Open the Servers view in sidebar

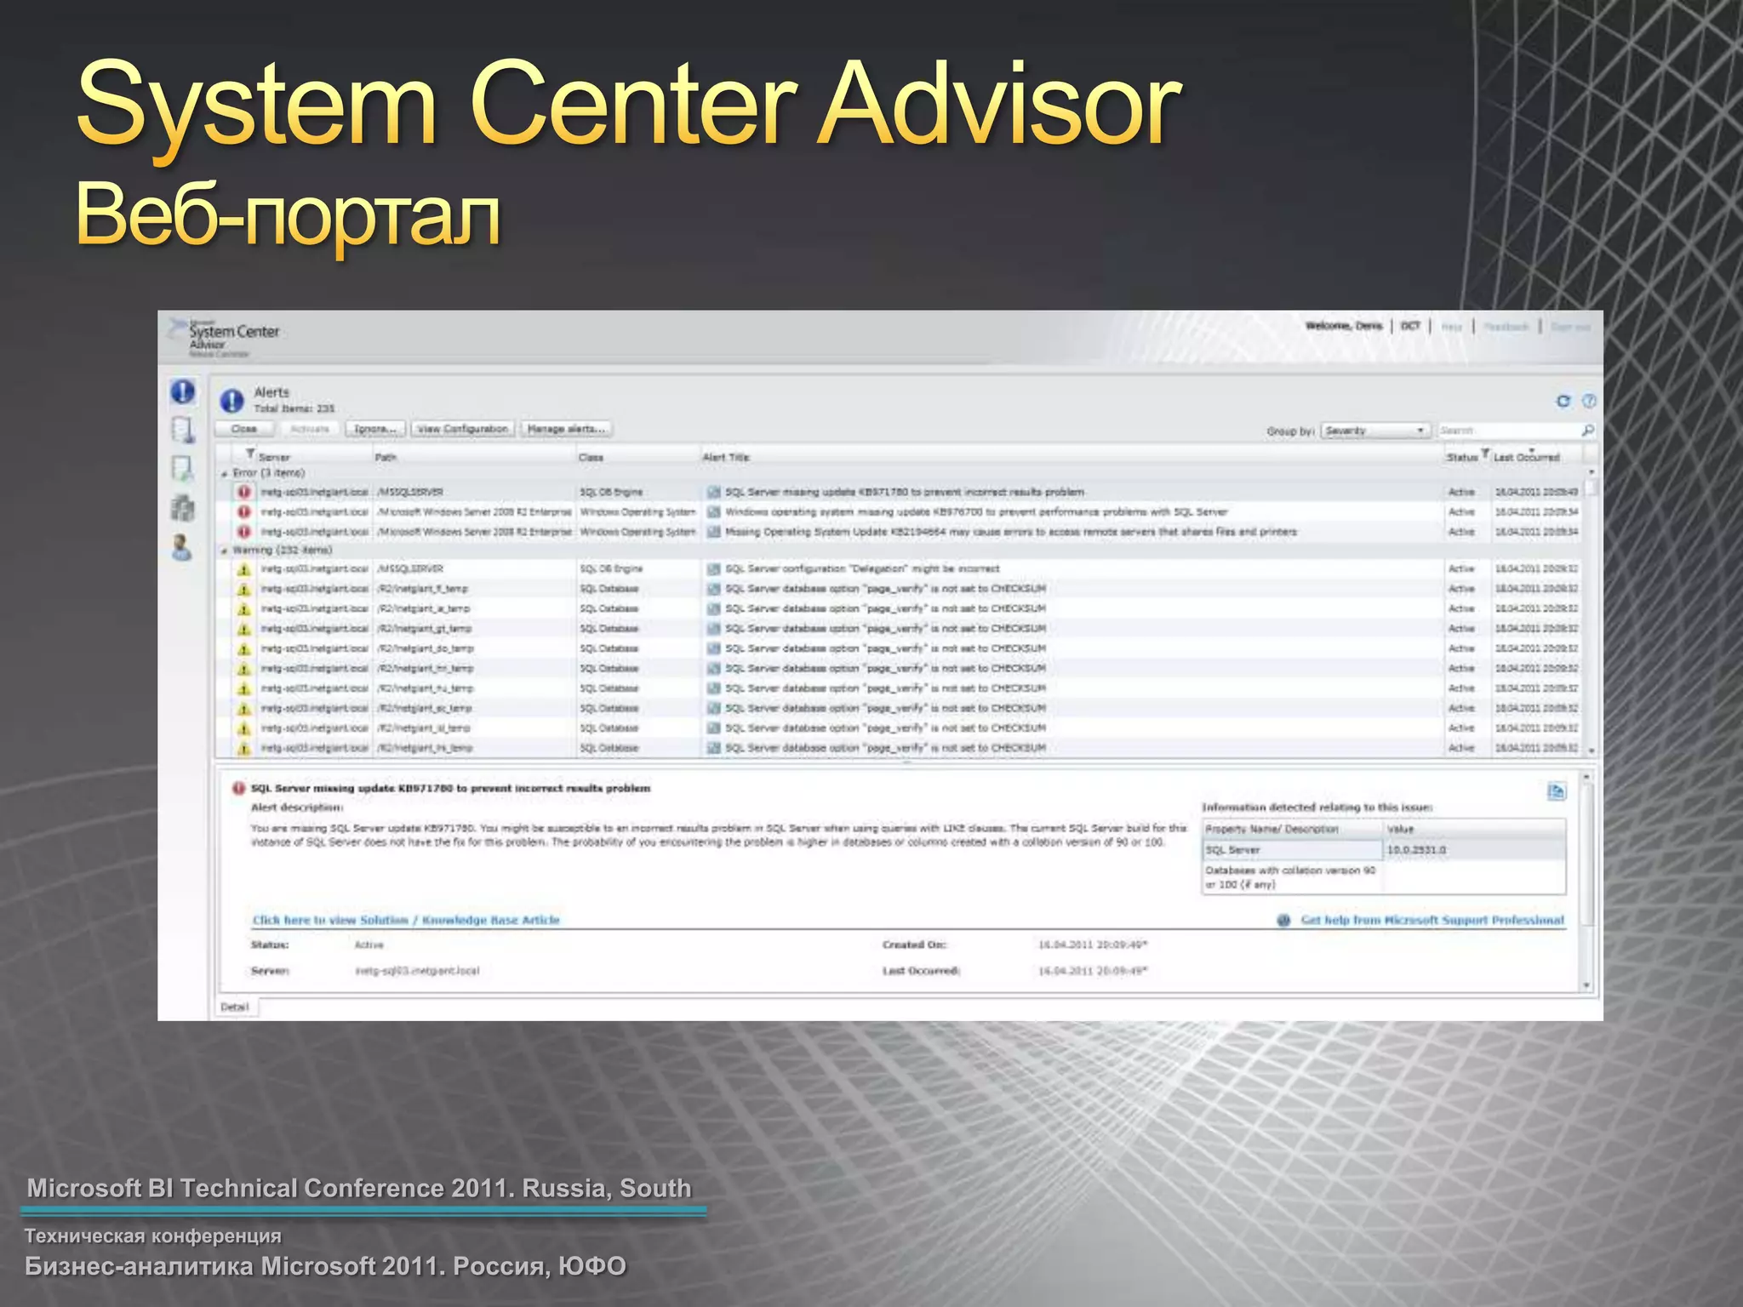(x=182, y=430)
